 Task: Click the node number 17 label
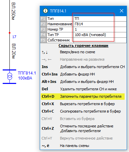14,37
